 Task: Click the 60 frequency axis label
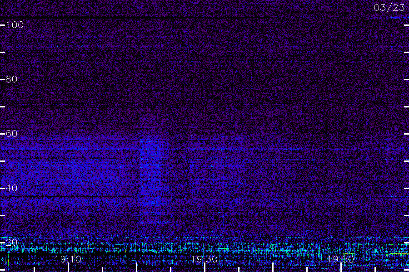click(11, 134)
